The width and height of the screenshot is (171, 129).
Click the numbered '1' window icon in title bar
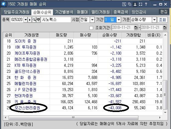(124, 4)
